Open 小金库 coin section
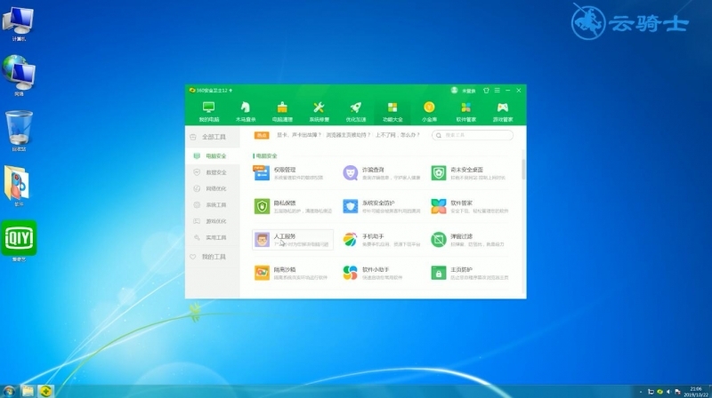 429,112
